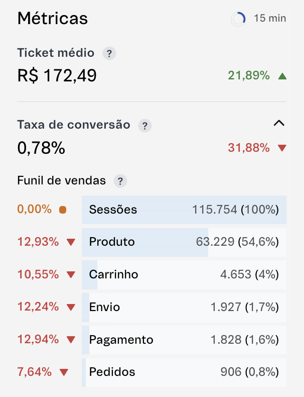Screen dimensions: 304x397
Task: Collapse the Taxa de conversão section
Action: pos(279,124)
